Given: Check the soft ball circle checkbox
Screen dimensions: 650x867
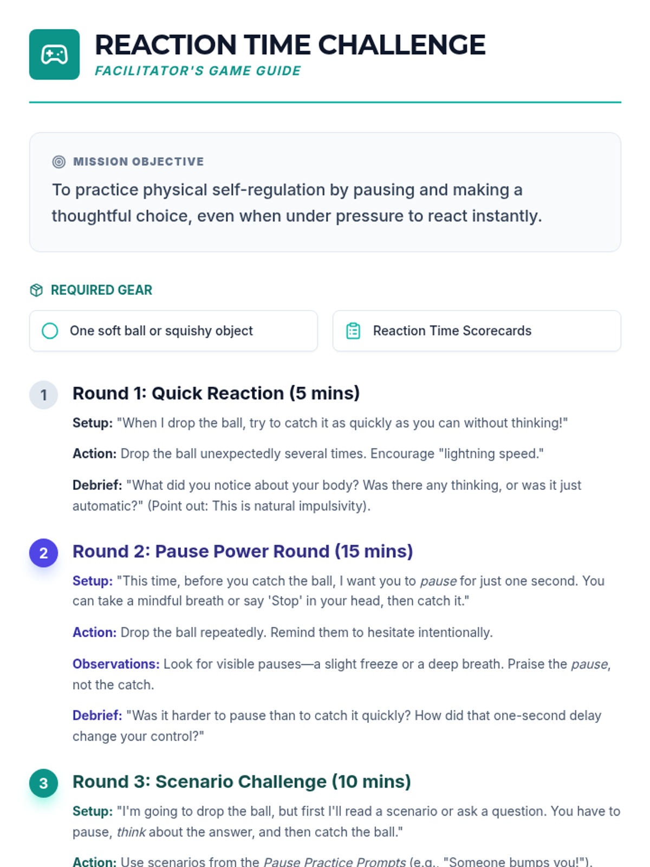Looking at the screenshot, I should coord(50,331).
